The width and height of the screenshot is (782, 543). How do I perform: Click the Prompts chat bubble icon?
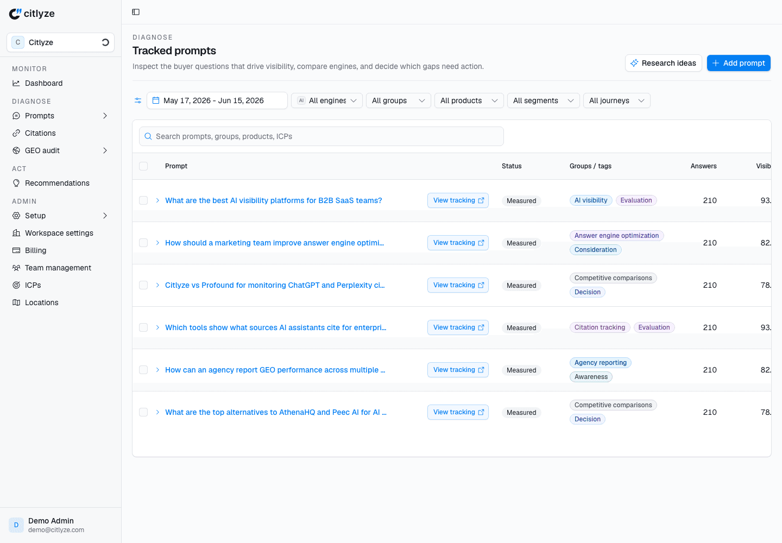(16, 116)
